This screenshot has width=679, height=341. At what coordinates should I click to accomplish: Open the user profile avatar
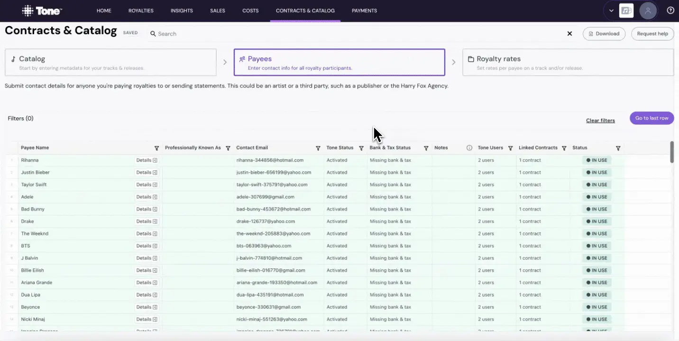pyautogui.click(x=648, y=10)
